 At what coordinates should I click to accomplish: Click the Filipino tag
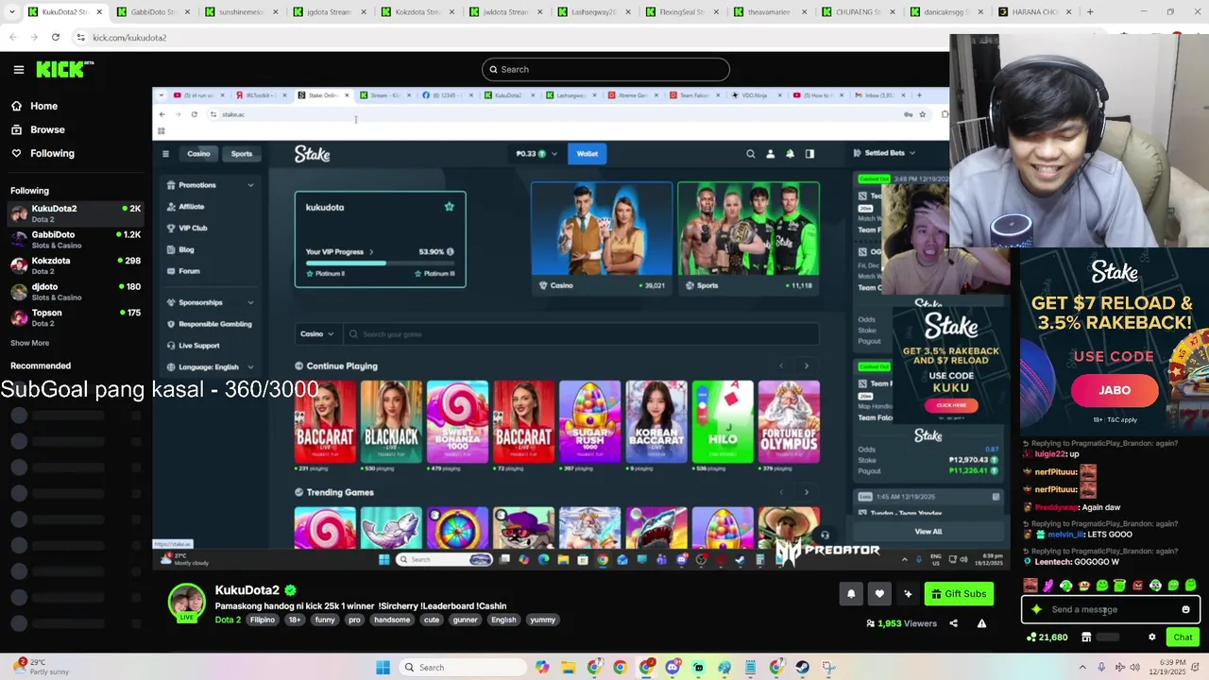tap(263, 620)
